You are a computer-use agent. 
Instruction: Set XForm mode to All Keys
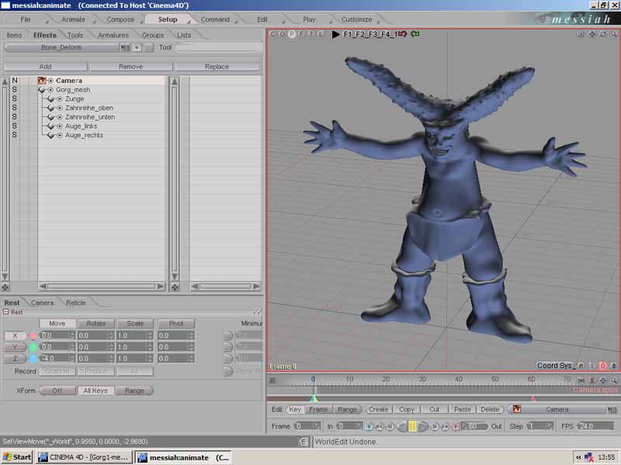pyautogui.click(x=95, y=391)
